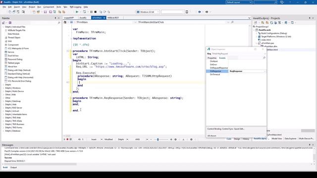This screenshot has width=317, height=178.
Task: Click the device icon beside the empty combo box
Action: [187, 12]
